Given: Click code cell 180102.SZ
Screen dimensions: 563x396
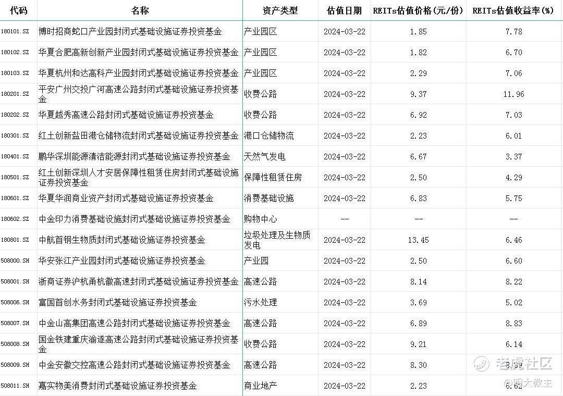Looking at the screenshot, I should (x=15, y=52).
